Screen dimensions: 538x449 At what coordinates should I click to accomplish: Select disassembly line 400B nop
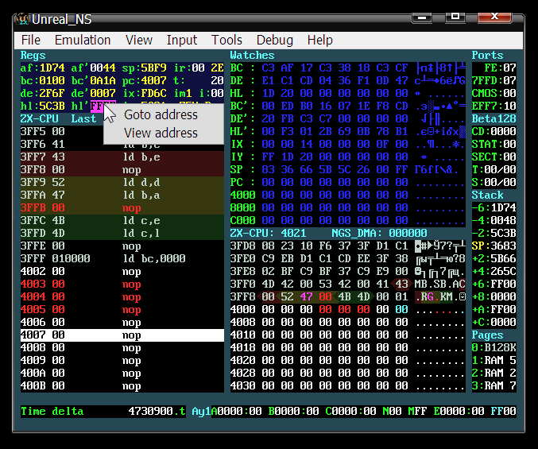(x=122, y=386)
